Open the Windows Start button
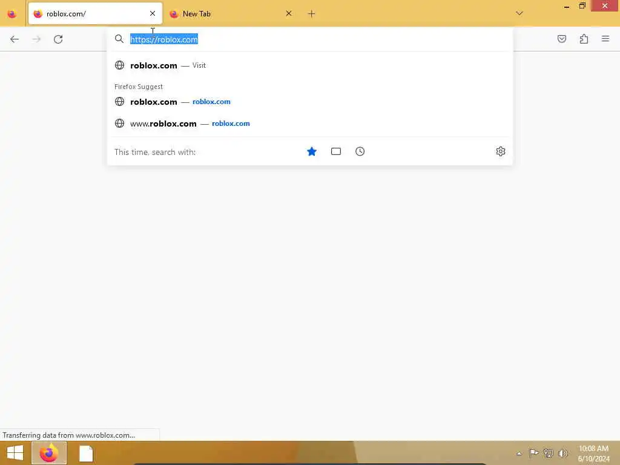 point(15,453)
